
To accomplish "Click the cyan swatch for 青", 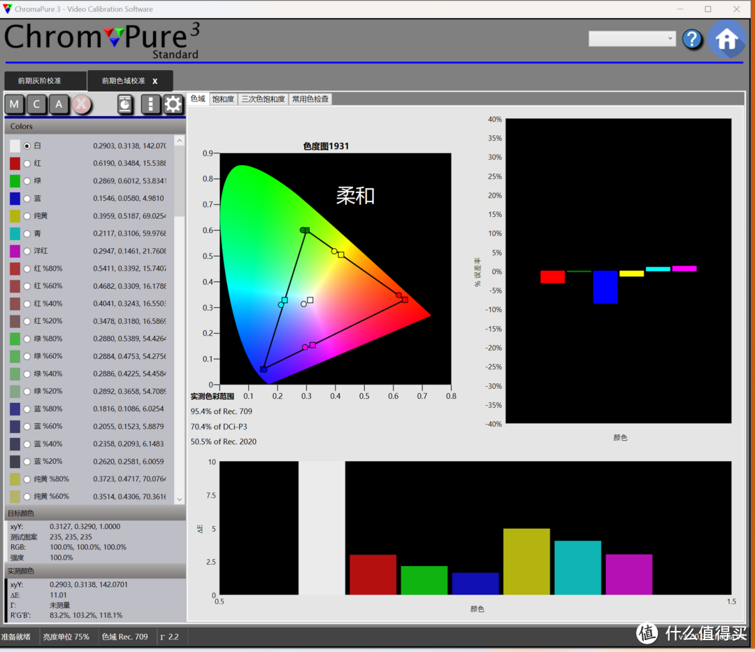I will coord(15,234).
